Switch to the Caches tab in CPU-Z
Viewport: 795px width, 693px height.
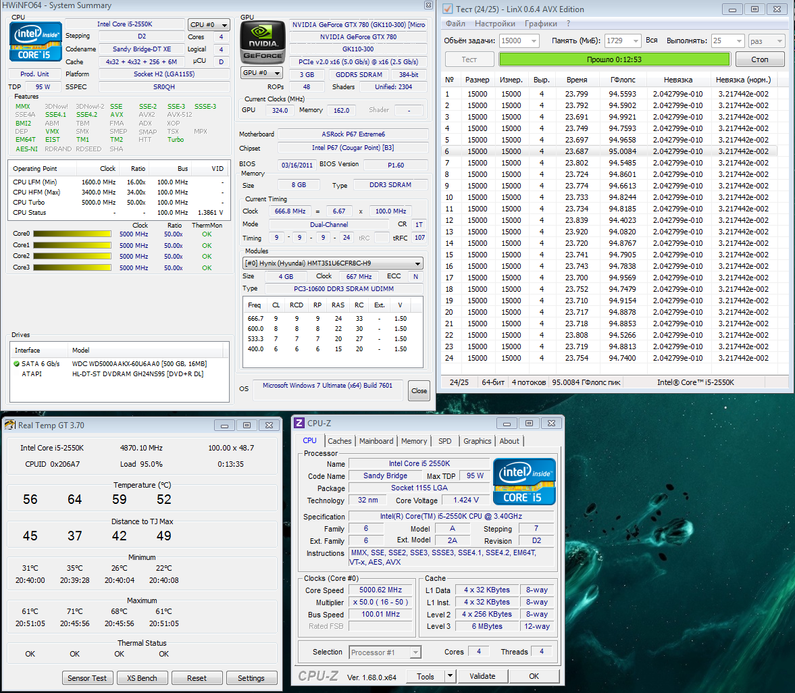(339, 441)
